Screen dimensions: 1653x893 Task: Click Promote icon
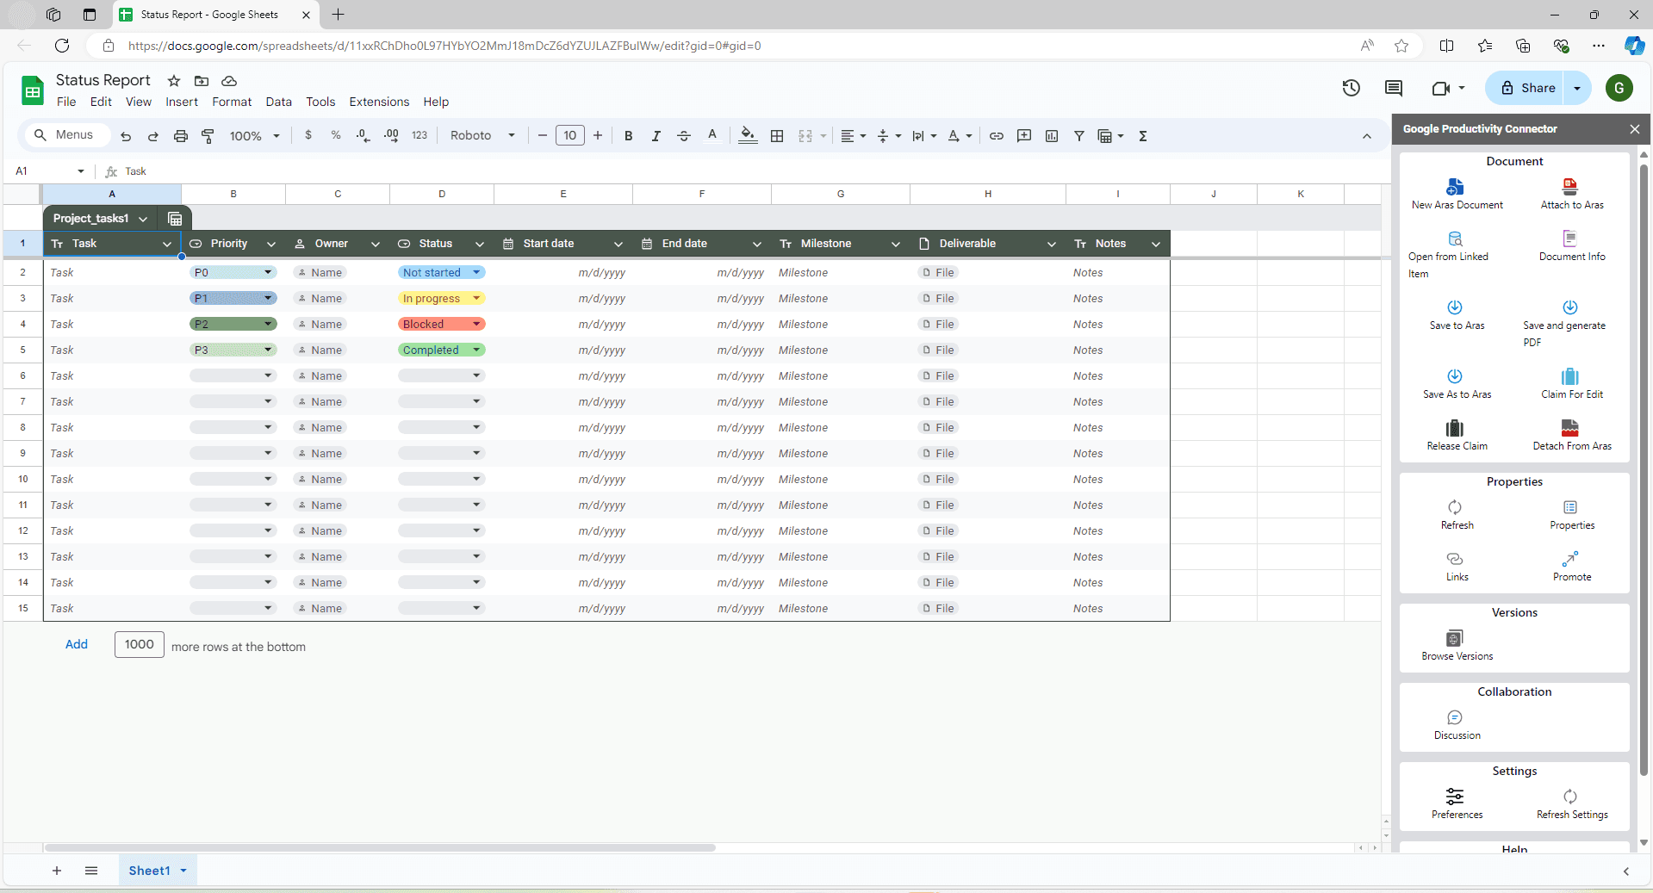click(1570, 559)
